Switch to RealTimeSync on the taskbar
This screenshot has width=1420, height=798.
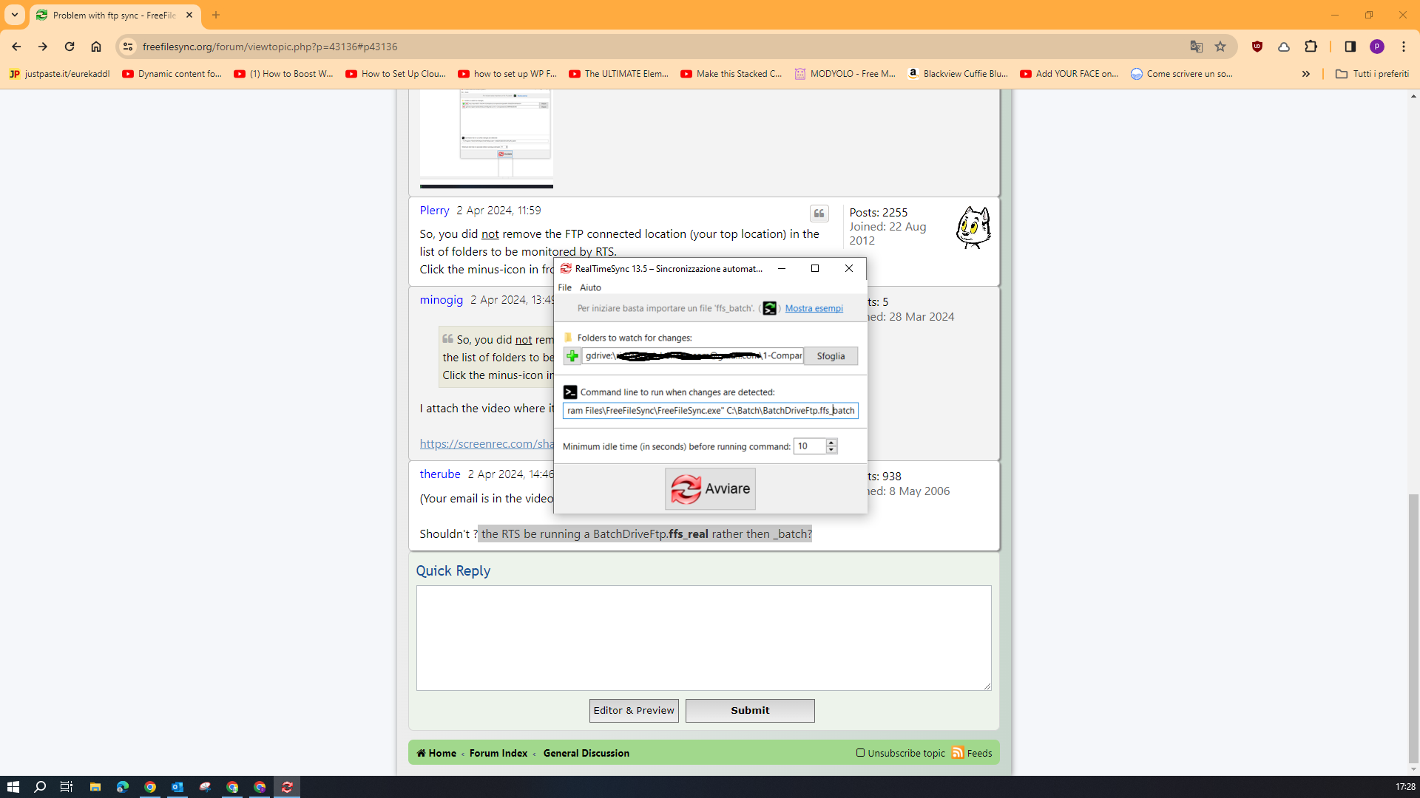pos(287,787)
